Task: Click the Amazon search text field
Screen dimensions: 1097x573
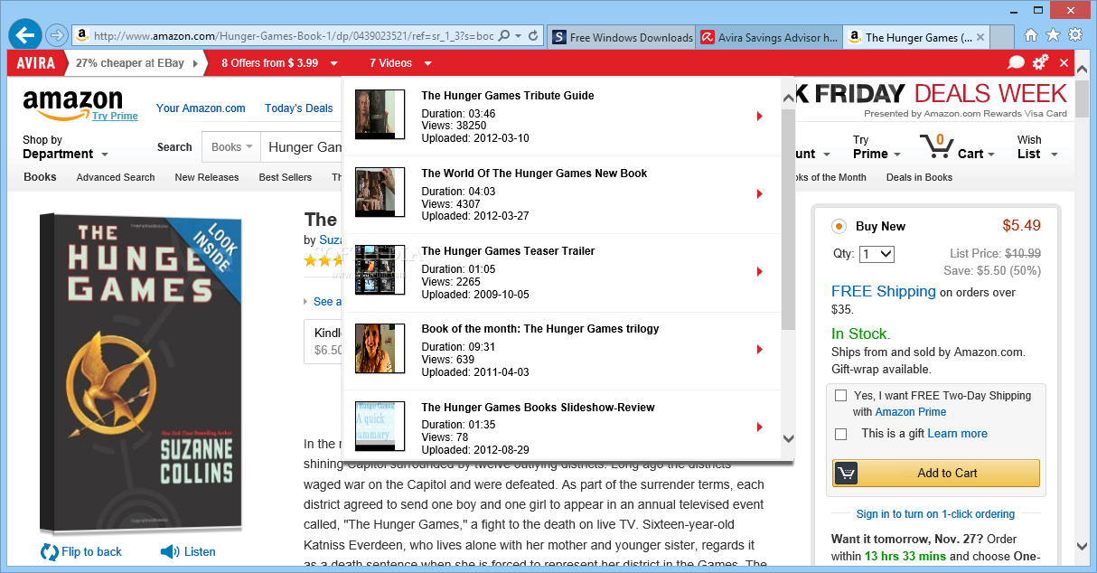Action: click(302, 147)
